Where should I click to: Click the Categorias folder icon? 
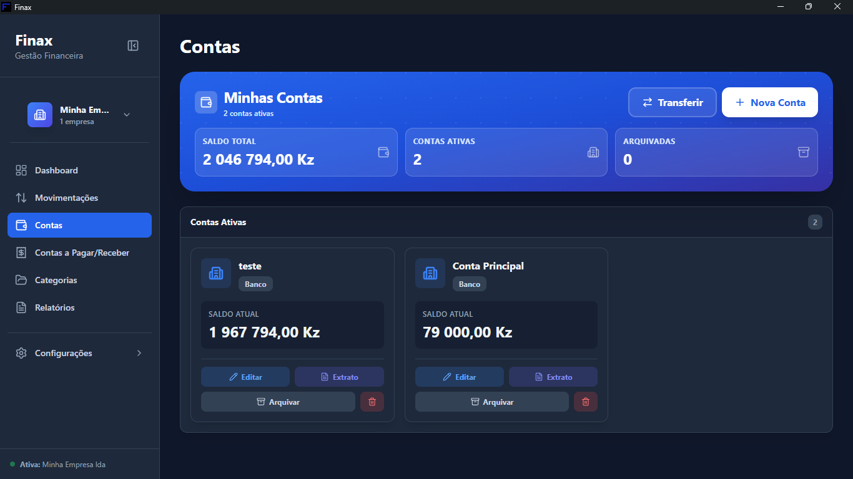tap(21, 280)
